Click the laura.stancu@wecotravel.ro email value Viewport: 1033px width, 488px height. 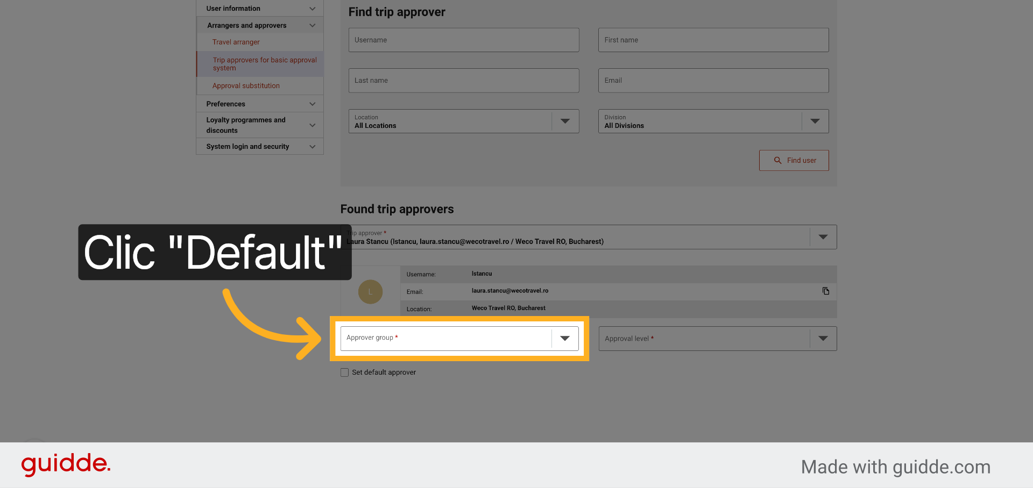coord(510,291)
